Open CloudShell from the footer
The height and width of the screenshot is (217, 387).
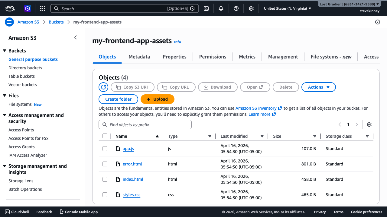point(17,212)
